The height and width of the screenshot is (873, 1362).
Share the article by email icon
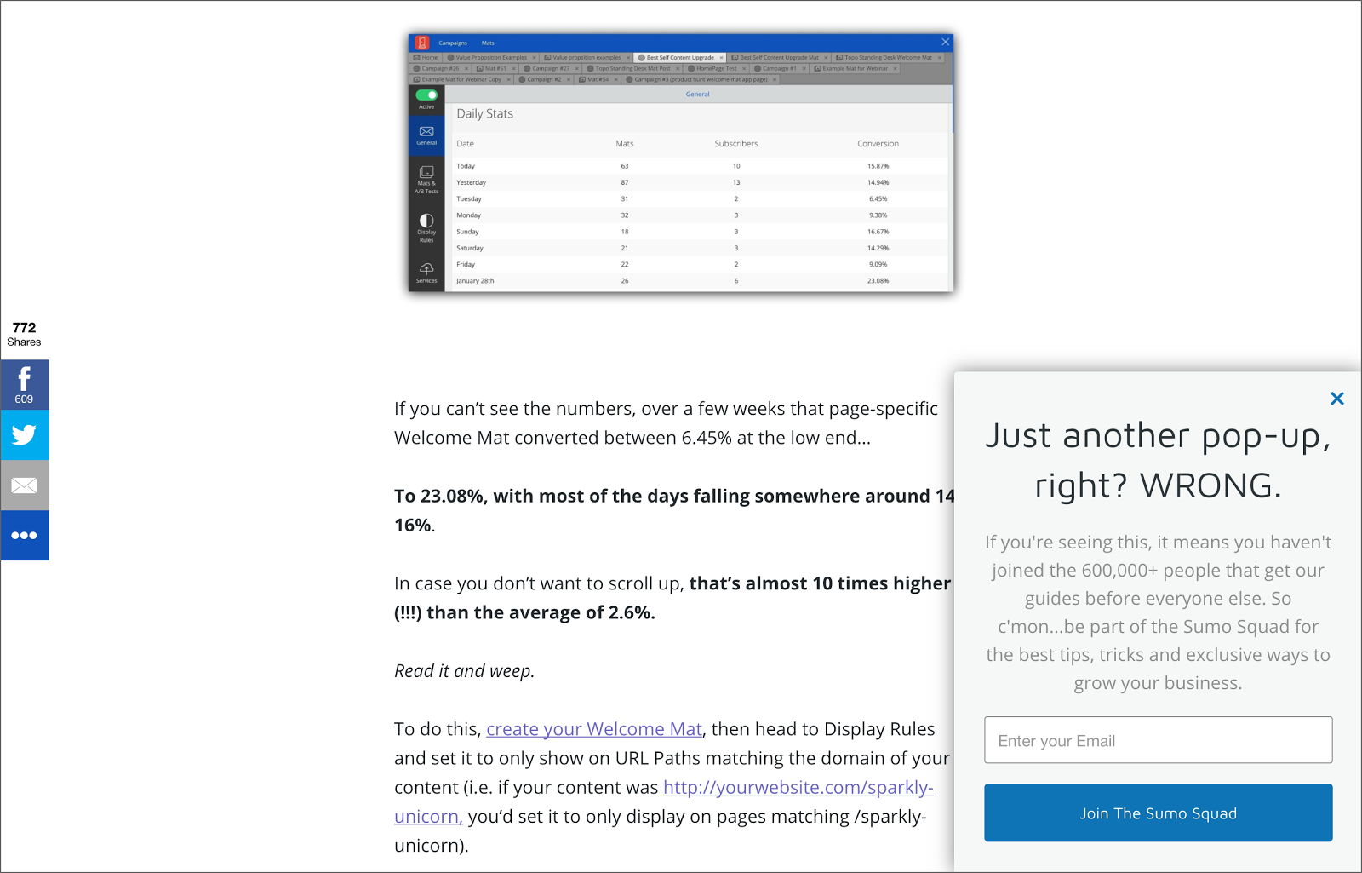25,485
